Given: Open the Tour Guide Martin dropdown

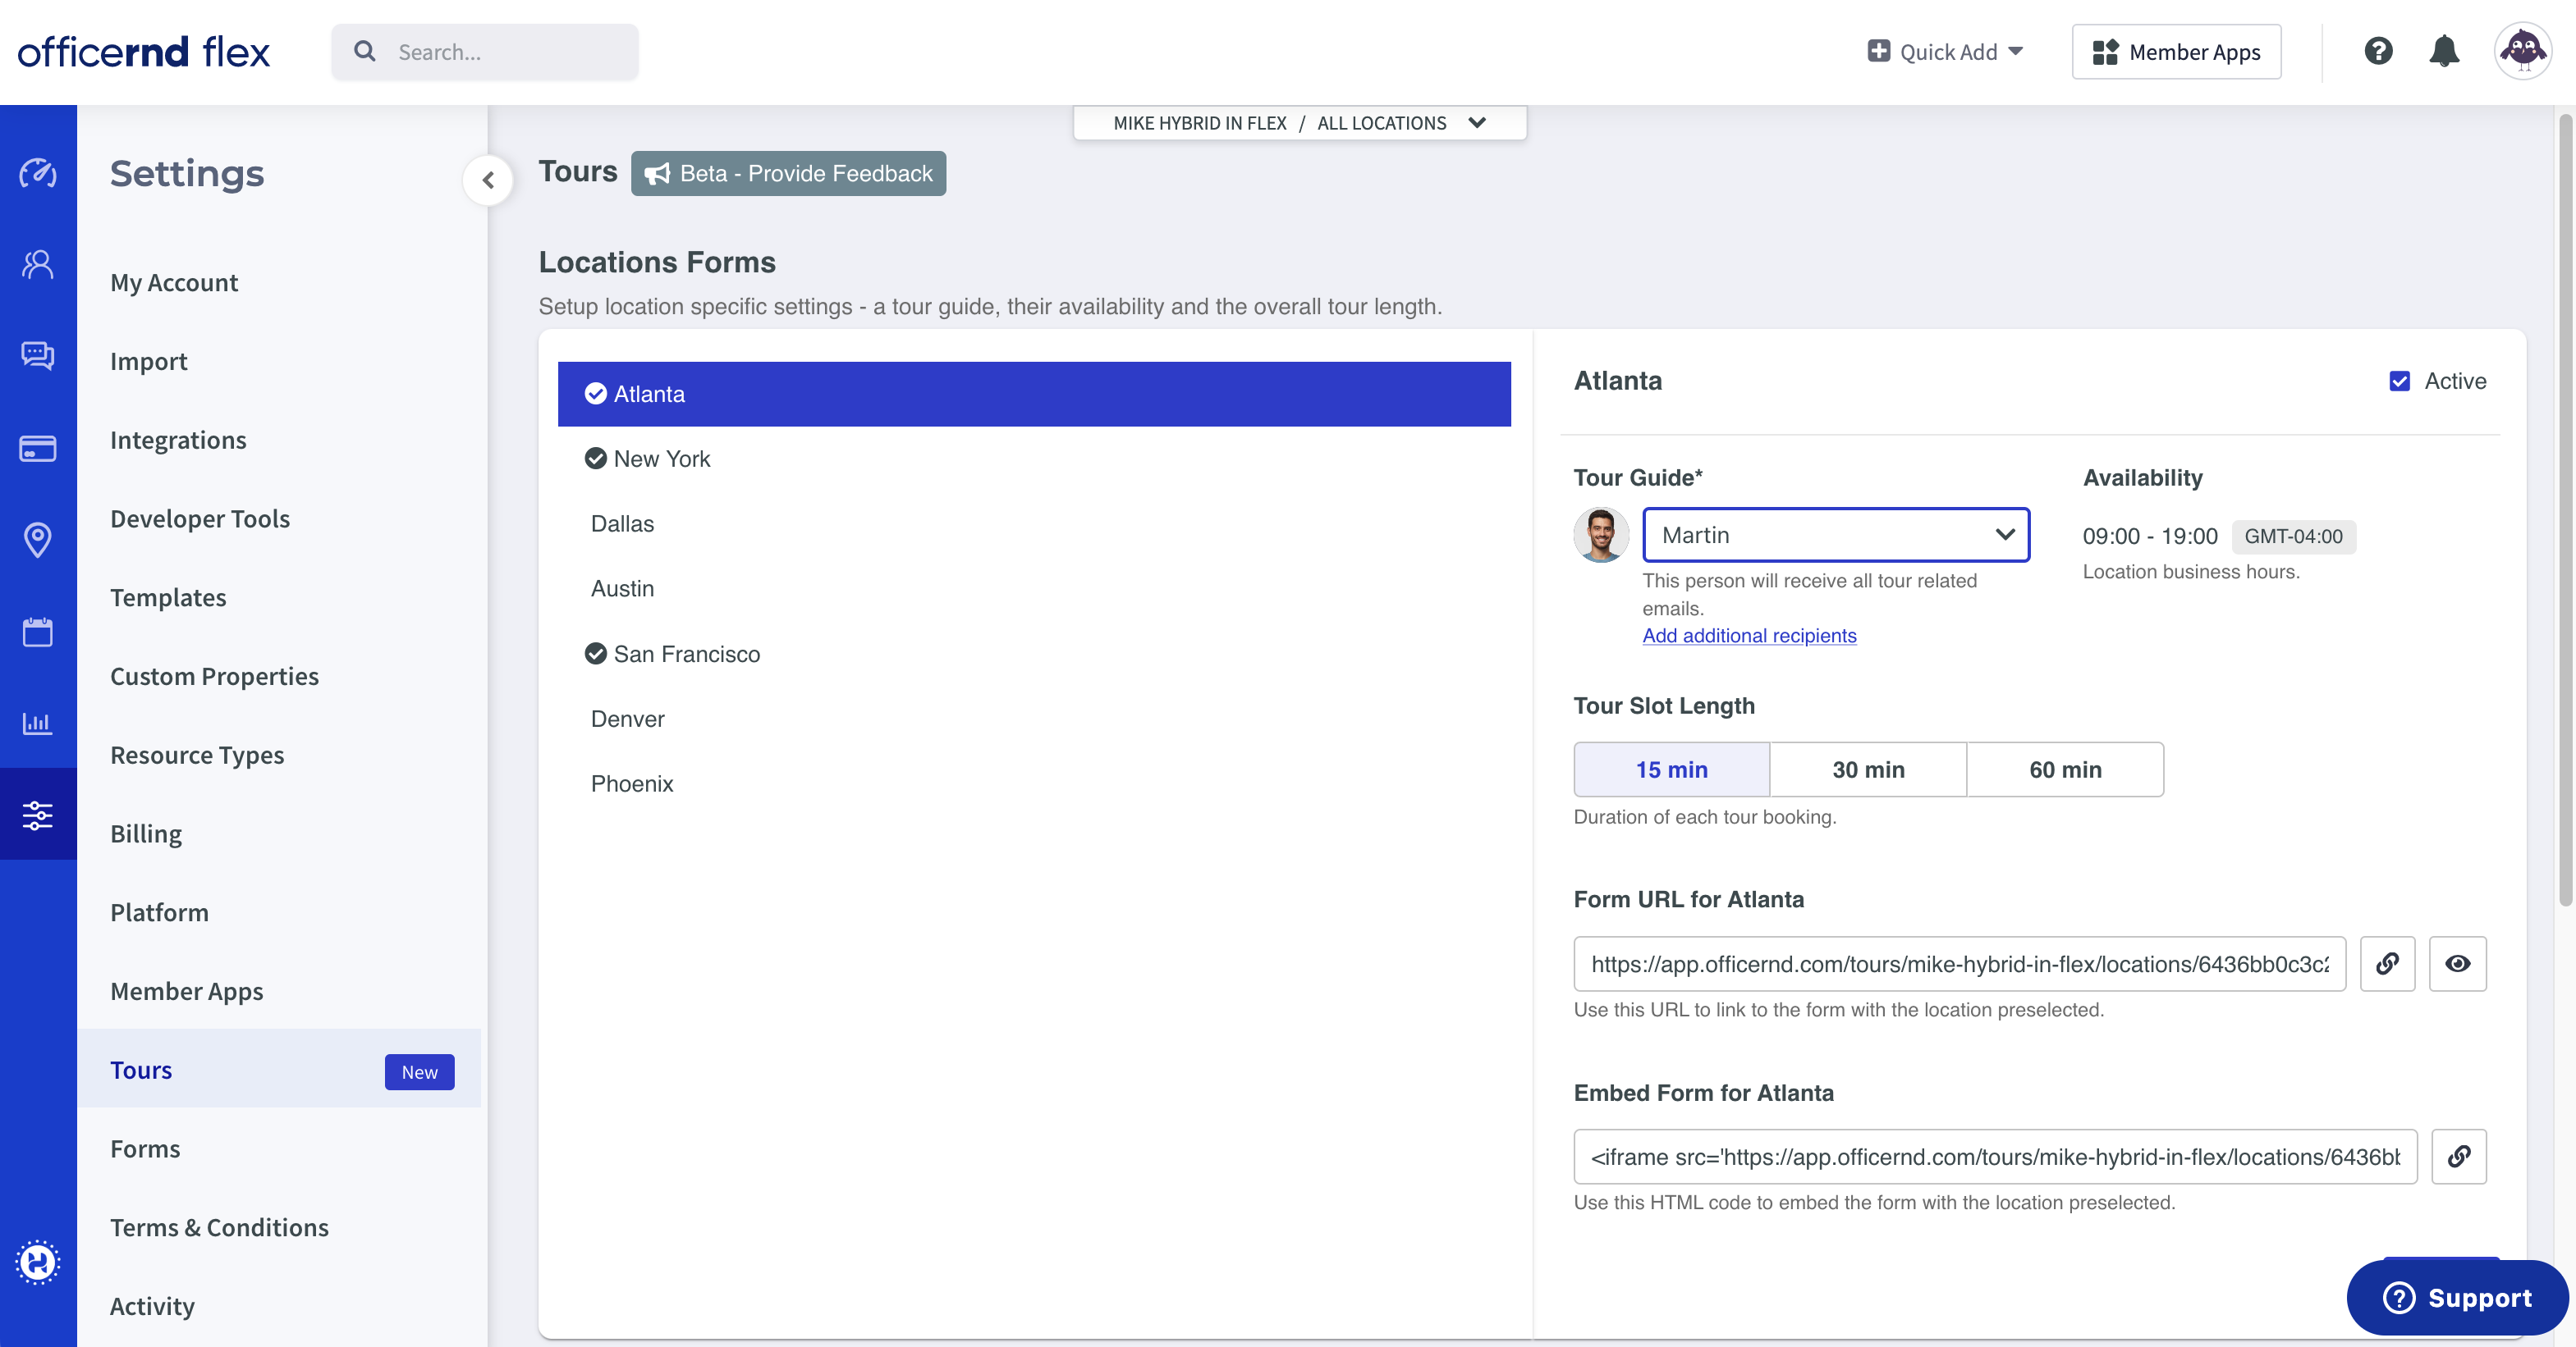Looking at the screenshot, I should (1836, 535).
